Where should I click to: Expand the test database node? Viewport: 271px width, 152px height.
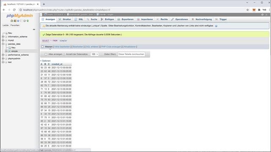pyautogui.click(x=3, y=62)
